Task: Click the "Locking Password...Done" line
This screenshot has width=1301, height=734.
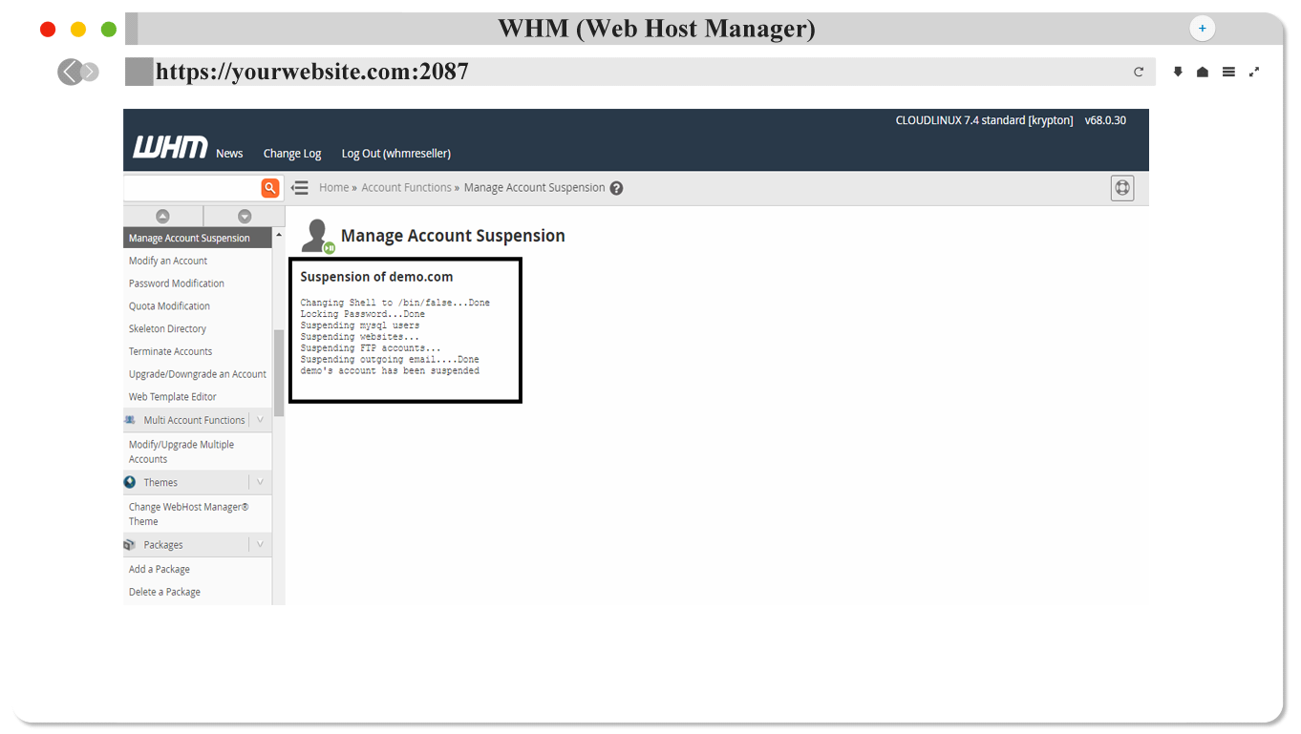Action: (x=363, y=314)
